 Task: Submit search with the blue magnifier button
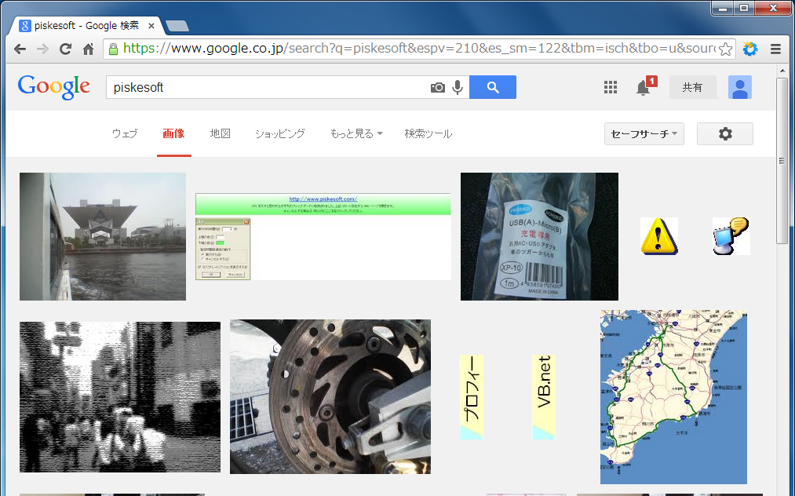click(493, 87)
